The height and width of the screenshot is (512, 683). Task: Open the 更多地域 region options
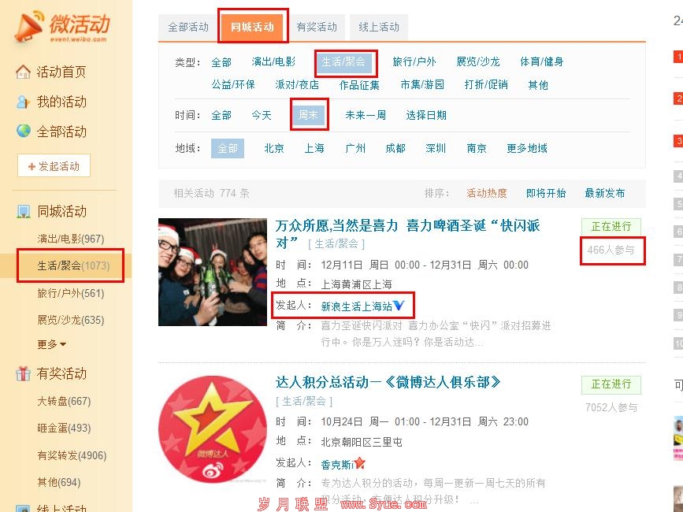[x=526, y=148]
